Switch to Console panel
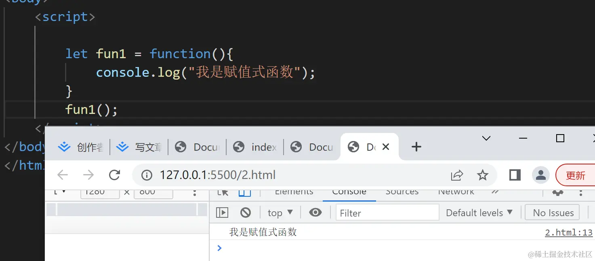The image size is (595, 261). point(349,192)
